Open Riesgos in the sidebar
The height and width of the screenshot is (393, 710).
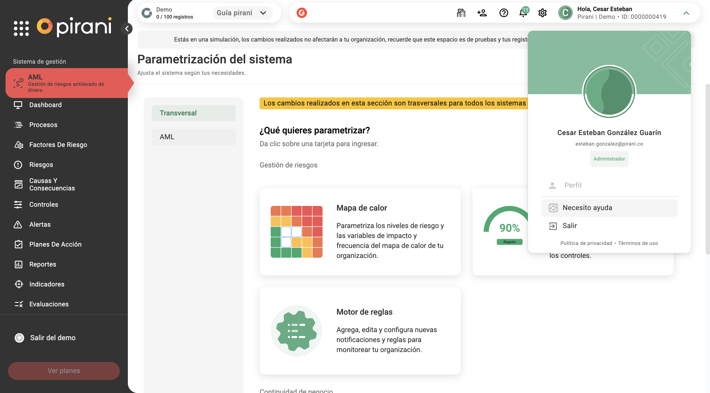[x=41, y=165]
